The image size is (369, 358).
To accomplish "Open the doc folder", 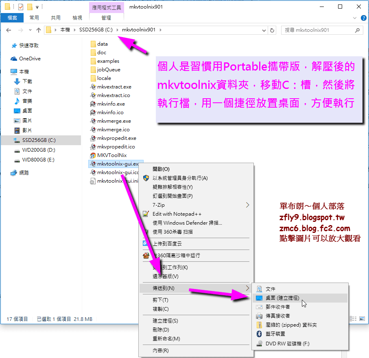I will click(98, 52).
